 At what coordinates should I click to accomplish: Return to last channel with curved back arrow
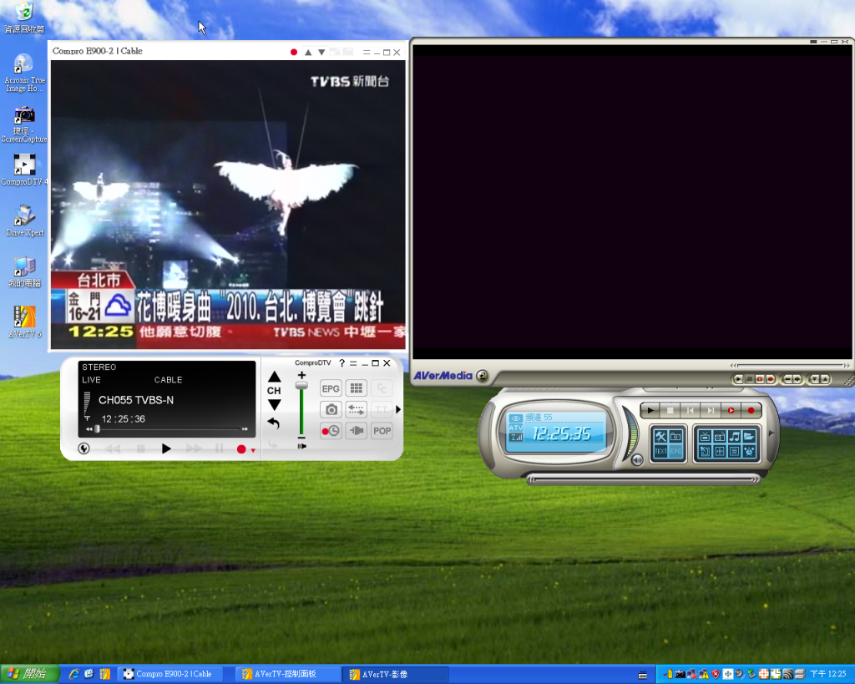274,423
